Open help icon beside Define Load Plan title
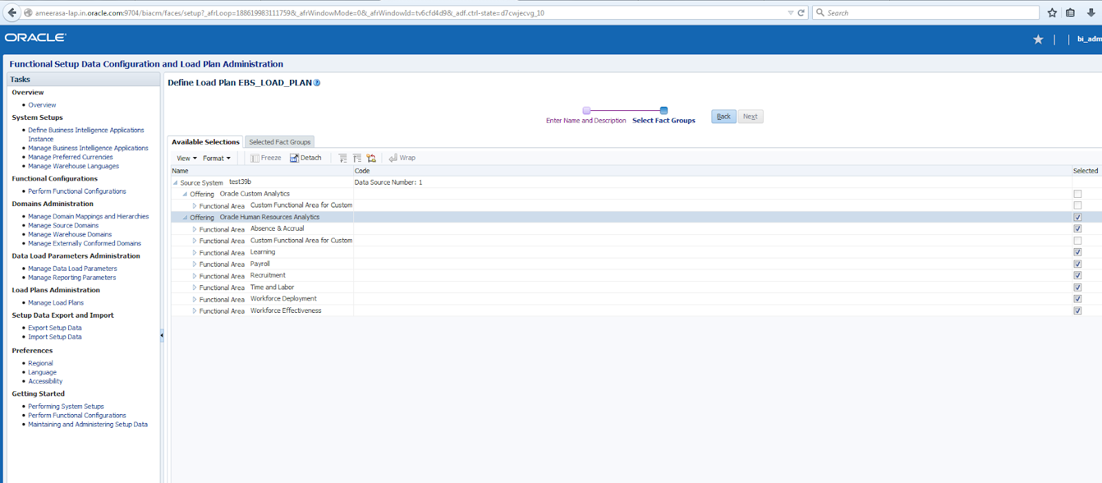 coord(317,83)
